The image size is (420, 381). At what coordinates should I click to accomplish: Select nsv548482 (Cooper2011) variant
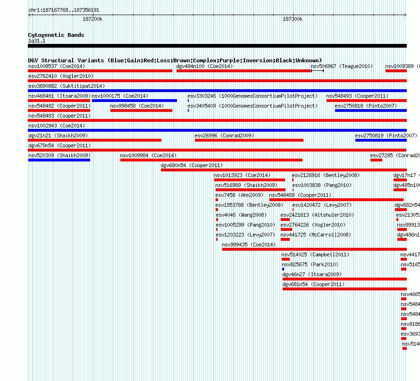59,106
